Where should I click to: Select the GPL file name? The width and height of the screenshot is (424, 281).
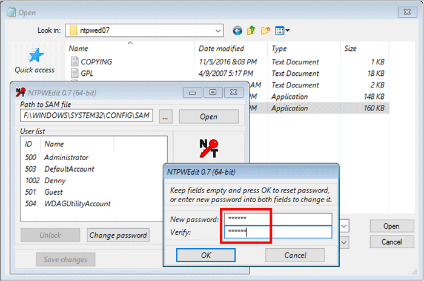[87, 73]
